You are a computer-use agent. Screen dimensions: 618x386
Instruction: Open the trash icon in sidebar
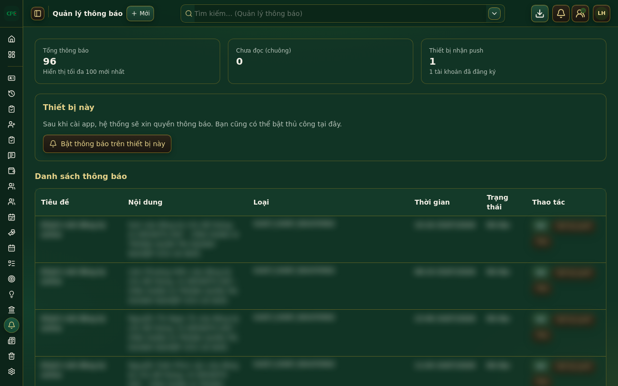click(12, 356)
